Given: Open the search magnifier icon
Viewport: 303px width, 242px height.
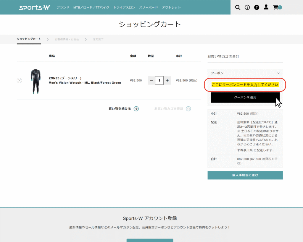Looking at the screenshot, I should (238, 7).
